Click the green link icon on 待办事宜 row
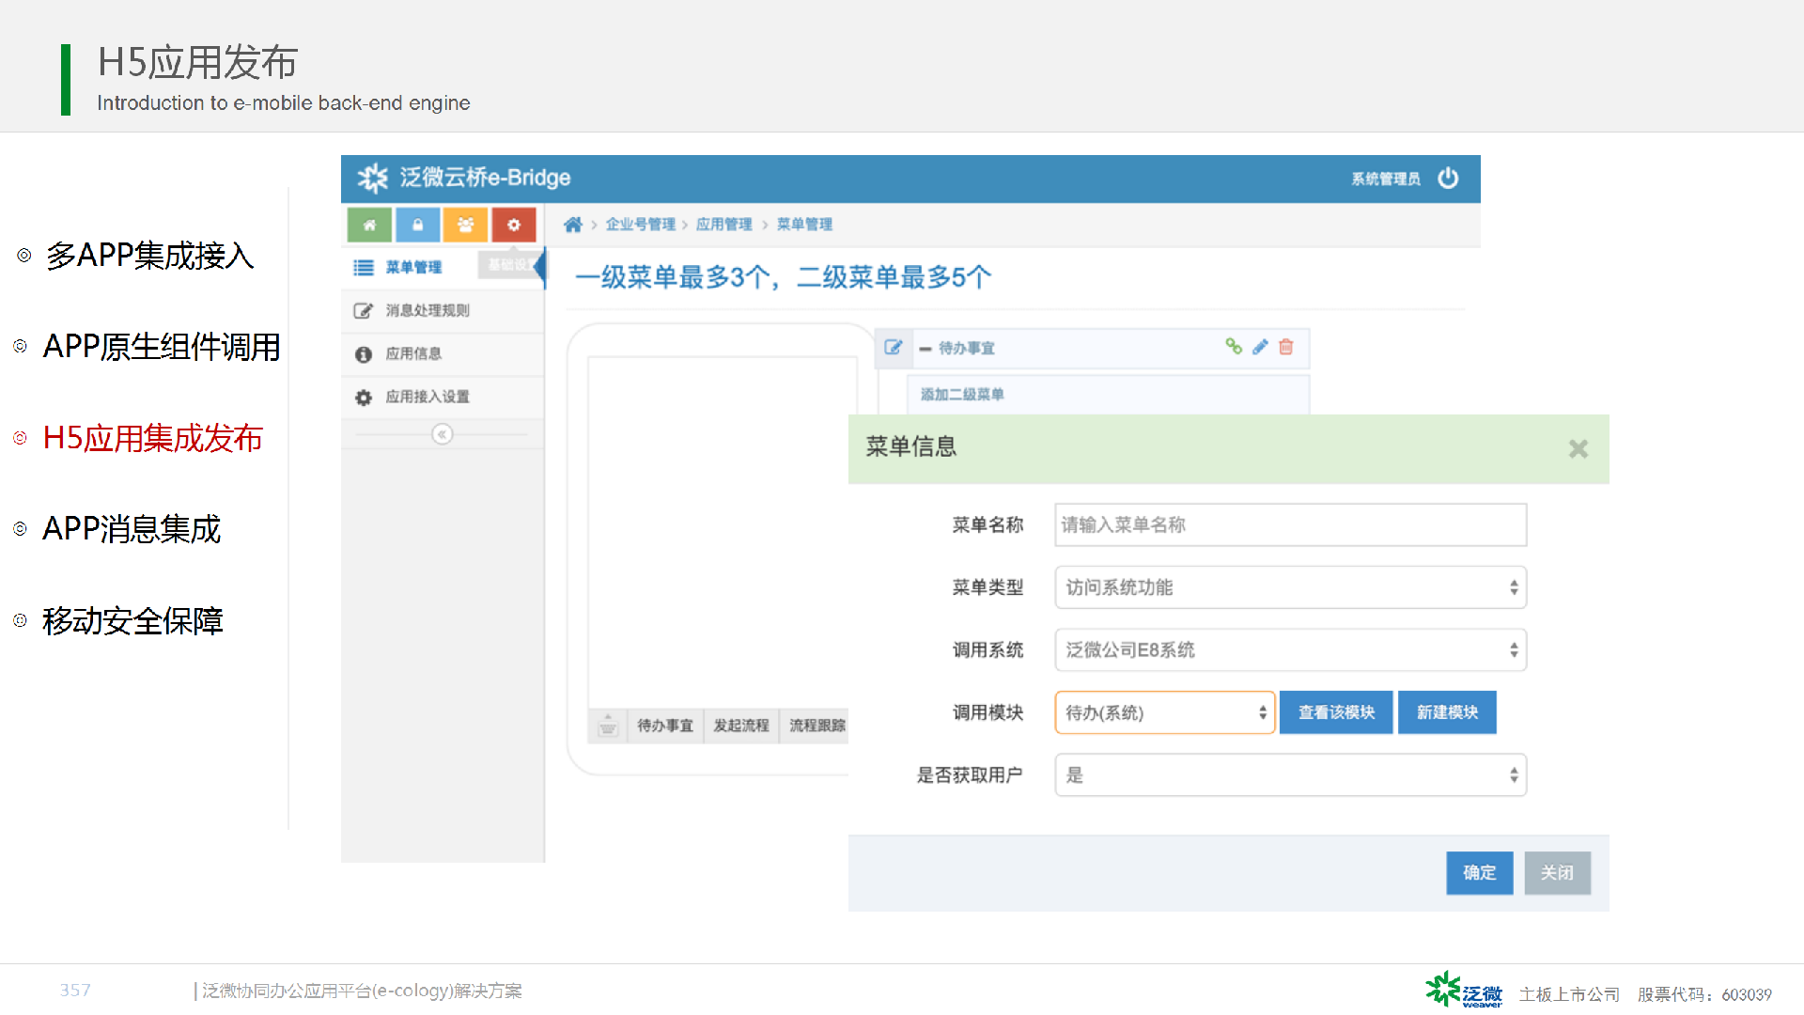The width and height of the screenshot is (1804, 1015). click(1234, 347)
